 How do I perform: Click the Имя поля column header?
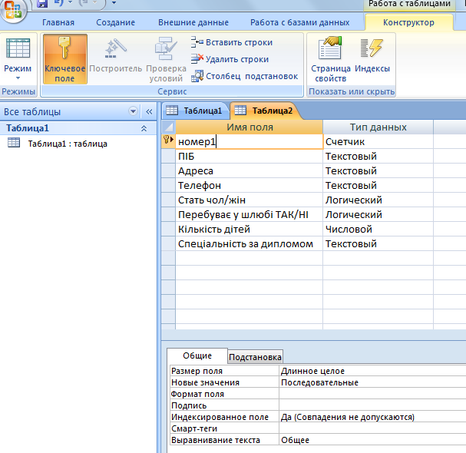point(250,127)
